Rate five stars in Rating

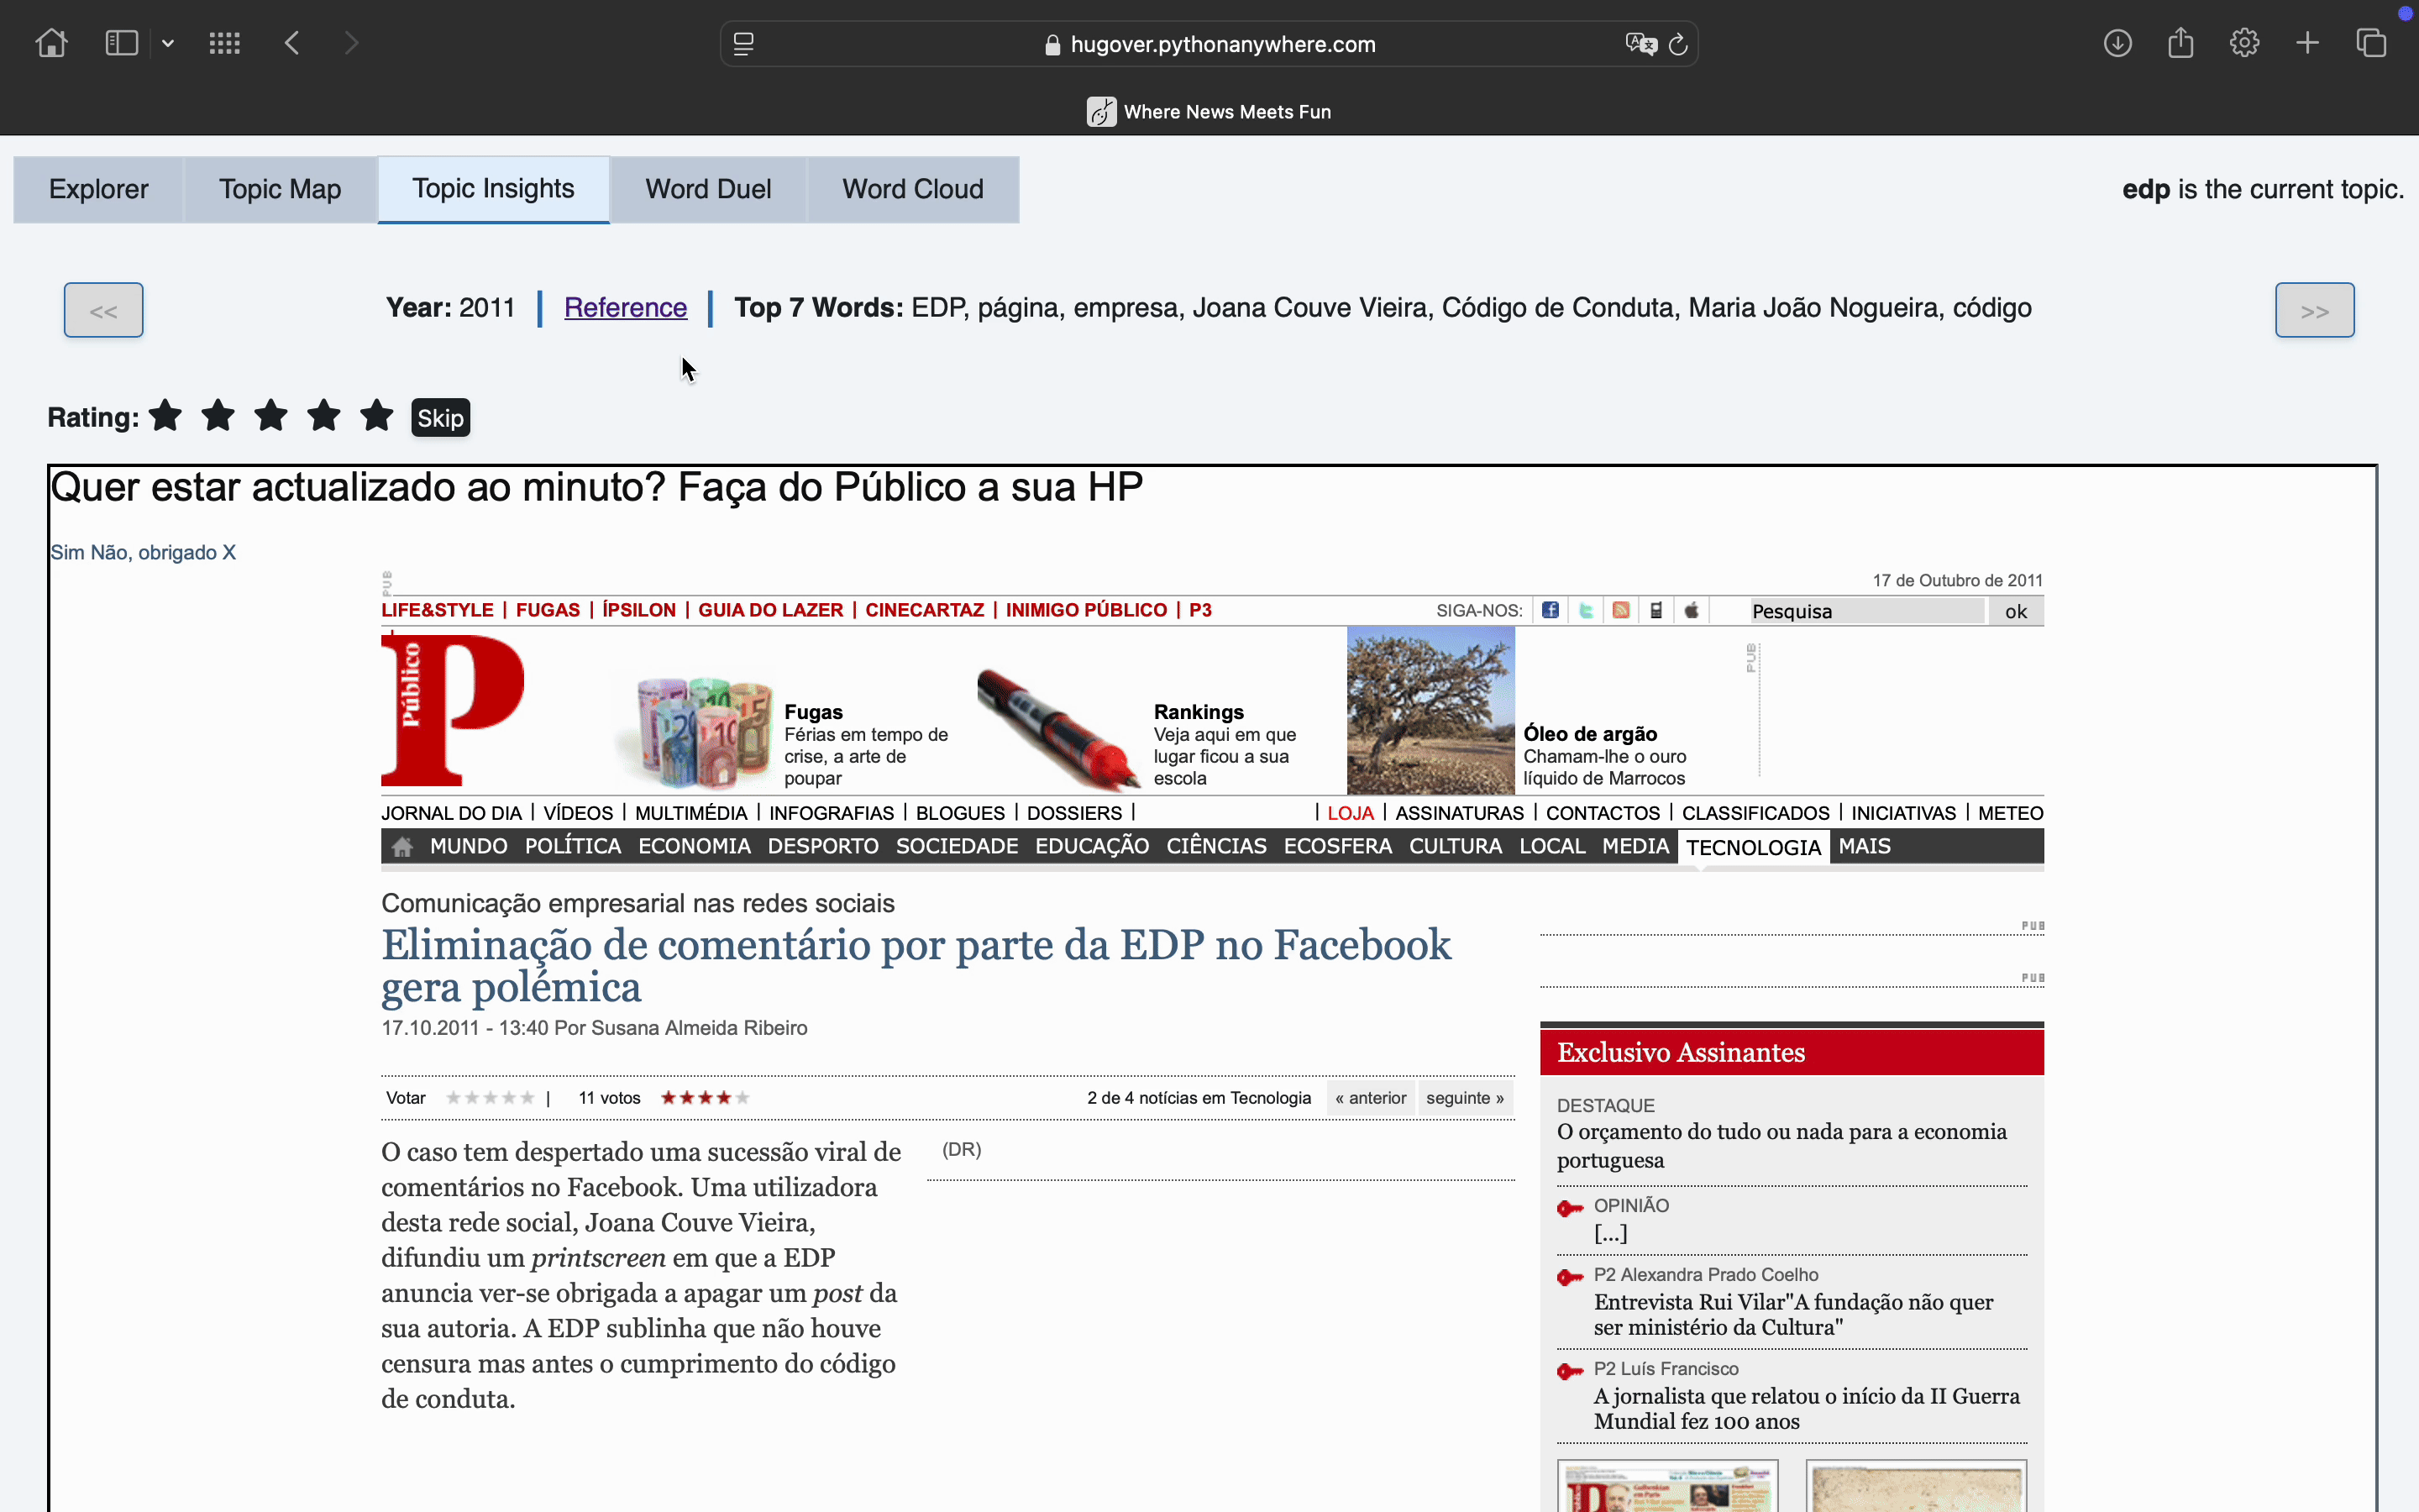(377, 416)
